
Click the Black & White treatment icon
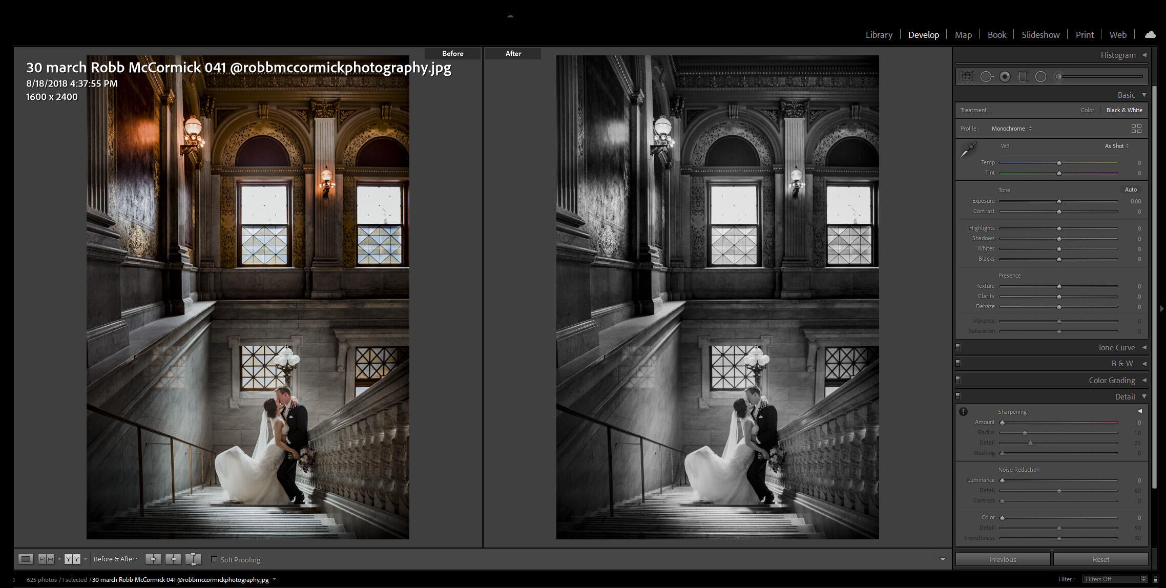point(1123,110)
